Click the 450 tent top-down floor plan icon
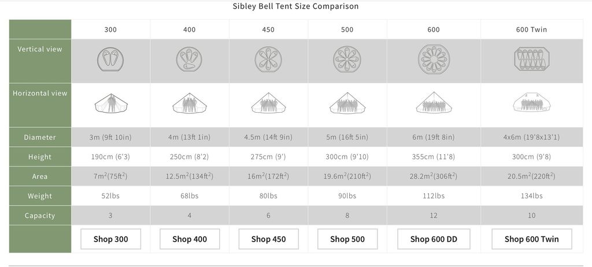 268,60
